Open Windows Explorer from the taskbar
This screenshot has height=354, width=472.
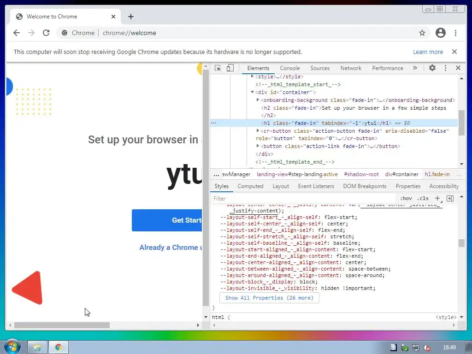[x=37, y=348]
